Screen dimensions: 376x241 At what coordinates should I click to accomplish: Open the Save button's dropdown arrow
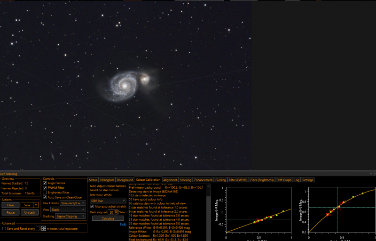click(x=36, y=205)
